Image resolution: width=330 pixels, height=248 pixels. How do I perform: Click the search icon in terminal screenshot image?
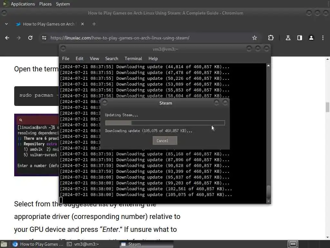click(x=21, y=120)
